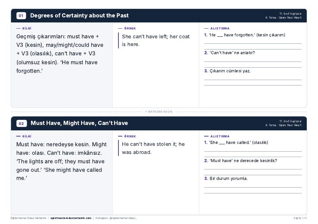
Task: Select the 'Must Have, Might Have, Can't Have' heading
Action: [79, 123]
